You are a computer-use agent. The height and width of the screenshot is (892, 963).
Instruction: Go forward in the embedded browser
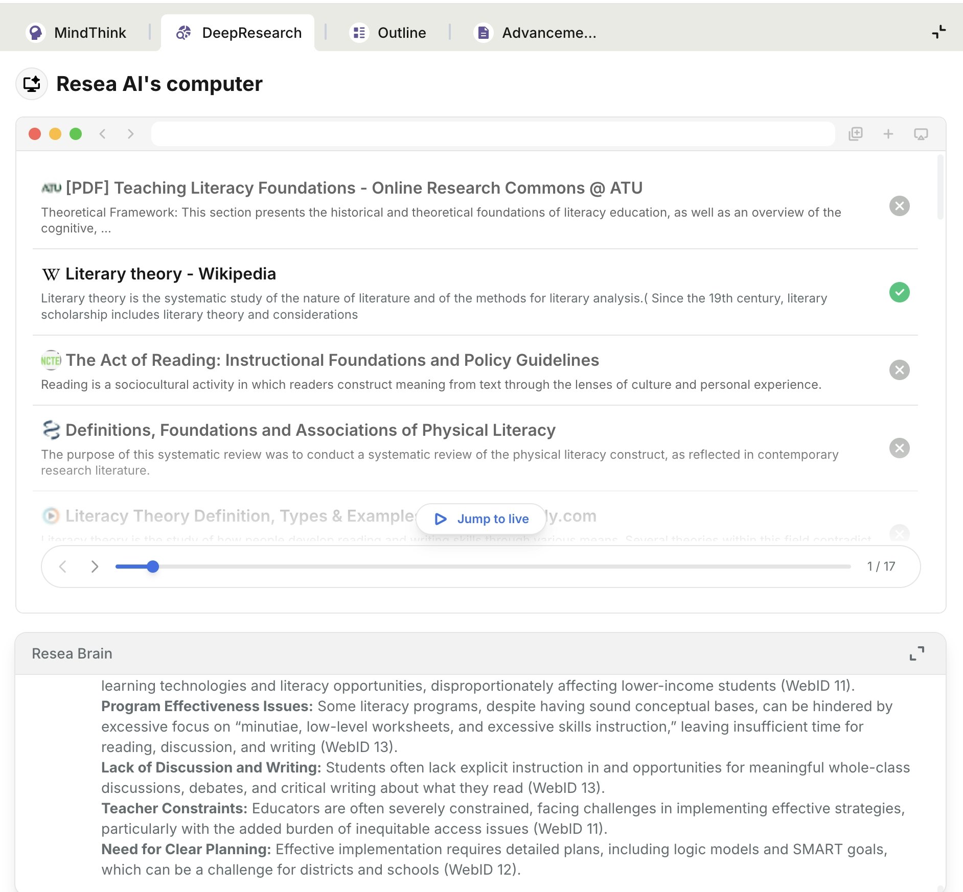point(130,134)
